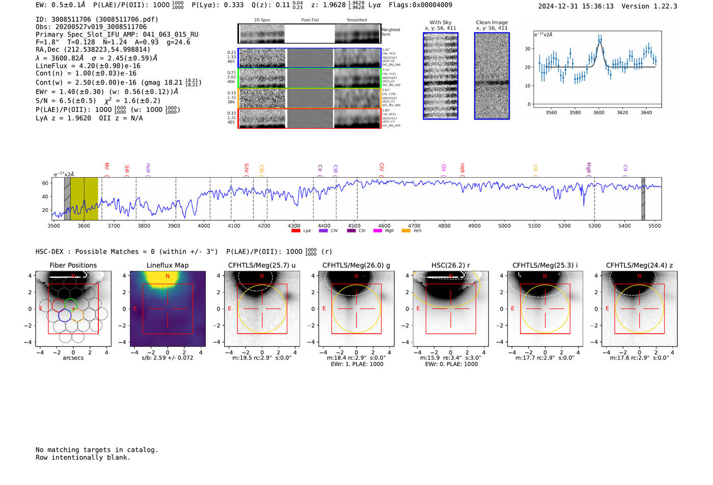Click the Pixel Flat column heading
Image resolution: width=713 pixels, height=485 pixels.
point(310,20)
